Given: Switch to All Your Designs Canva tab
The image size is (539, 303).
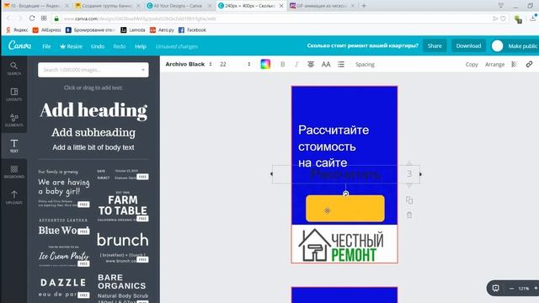Looking at the screenshot, I should 178,6.
